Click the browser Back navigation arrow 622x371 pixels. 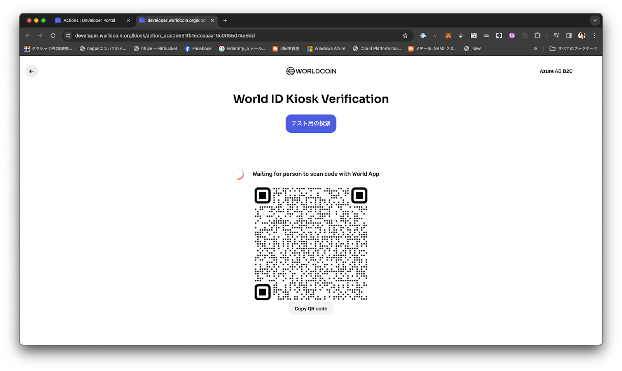[x=28, y=36]
